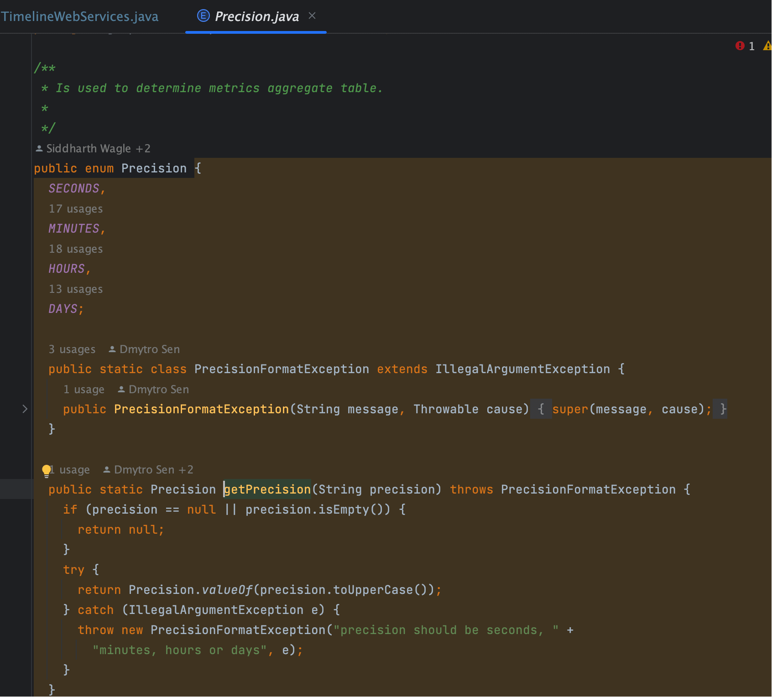This screenshot has height=697, width=772.
Task: Click Dmytro Sen author hint above constructor
Action: (153, 390)
